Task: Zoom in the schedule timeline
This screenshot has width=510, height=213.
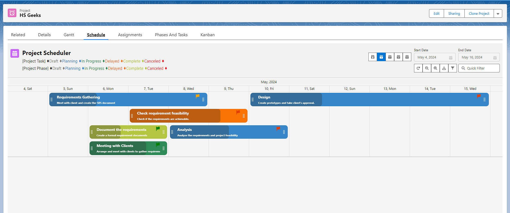Action: (x=435, y=68)
